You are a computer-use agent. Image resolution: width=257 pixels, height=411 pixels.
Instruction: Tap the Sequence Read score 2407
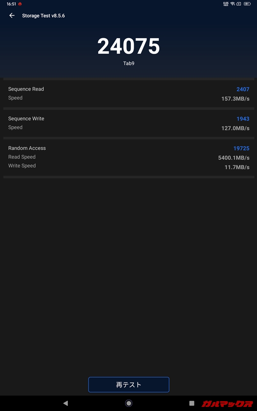point(243,89)
